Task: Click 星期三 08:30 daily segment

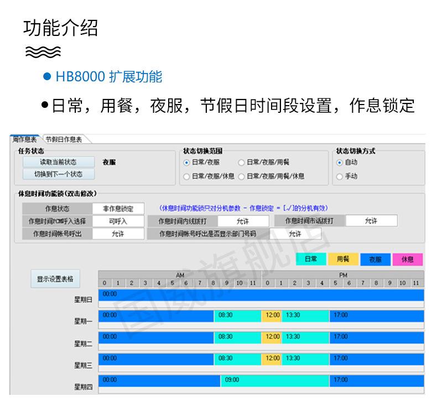Action: click(x=237, y=360)
